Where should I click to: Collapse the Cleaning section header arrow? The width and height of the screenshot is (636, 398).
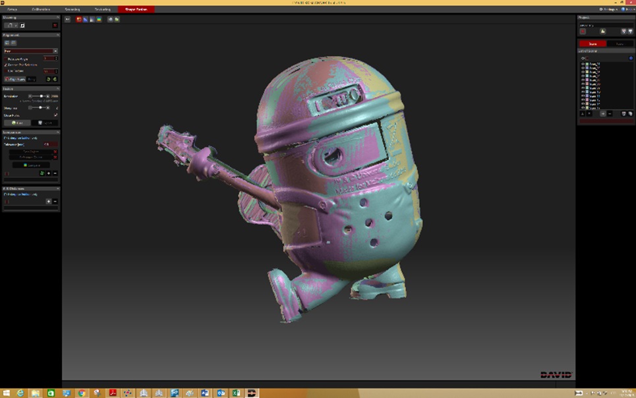57,17
